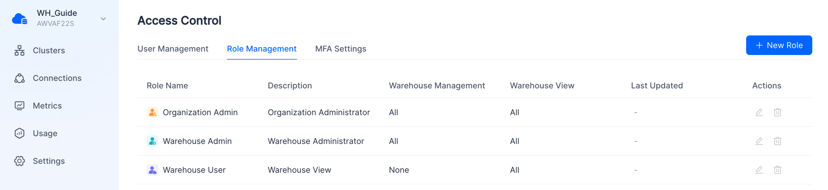This screenshot has width=828, height=190.
Task: Open the Metrics page
Action: click(47, 106)
